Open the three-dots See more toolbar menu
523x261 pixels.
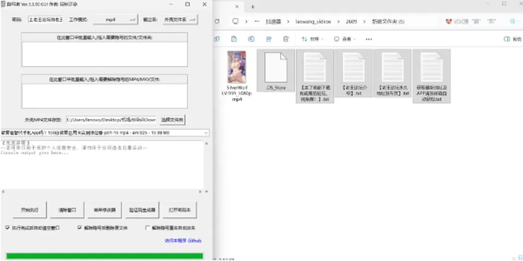369,39
